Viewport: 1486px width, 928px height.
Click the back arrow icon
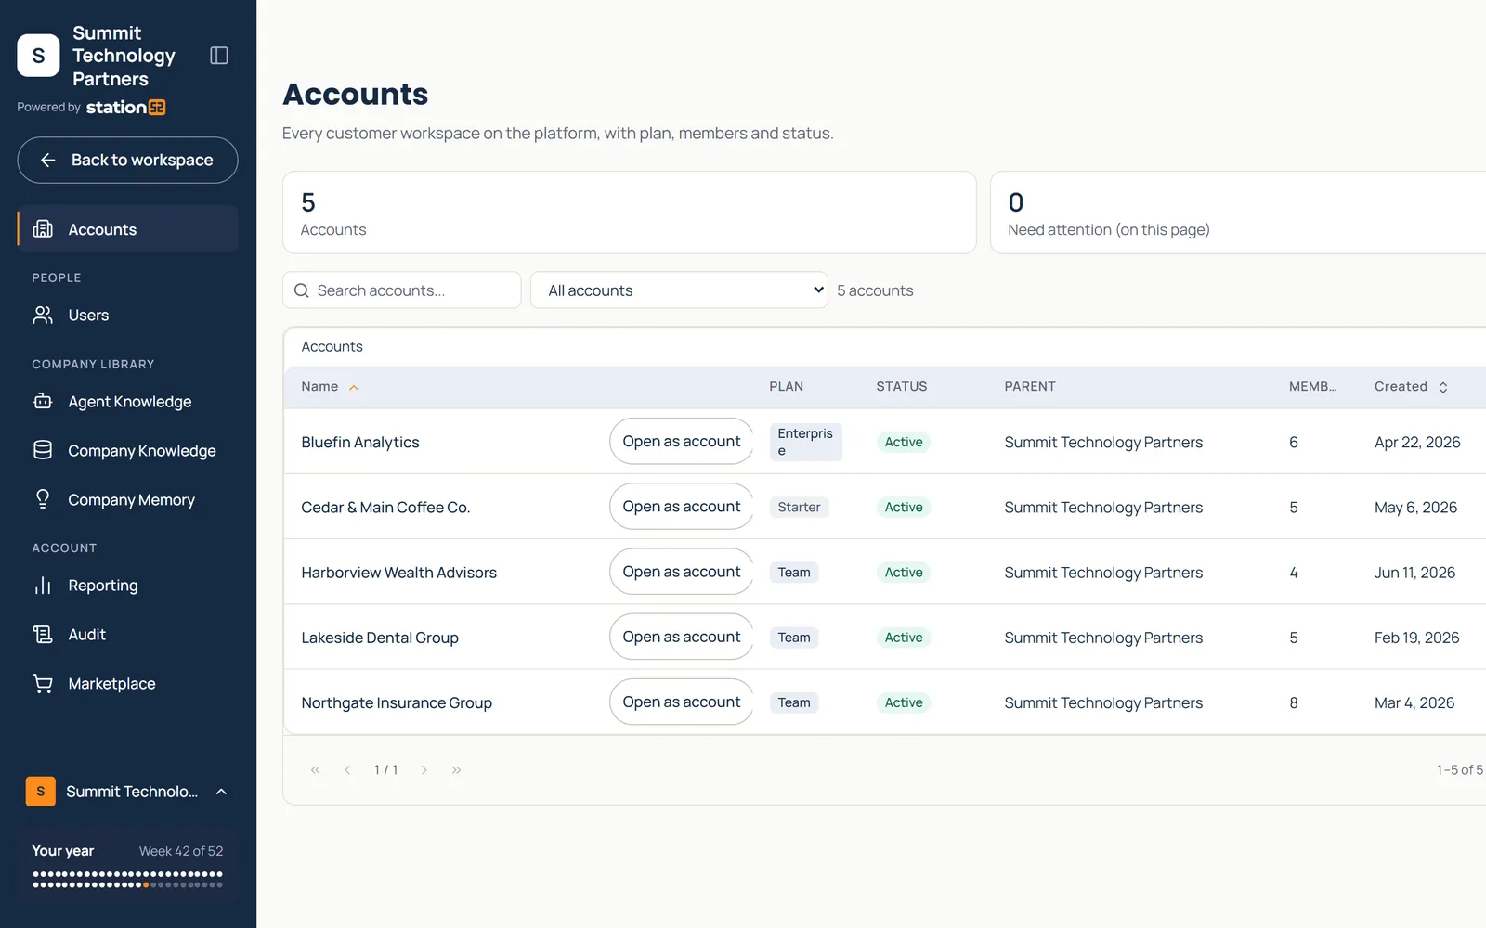48,161
